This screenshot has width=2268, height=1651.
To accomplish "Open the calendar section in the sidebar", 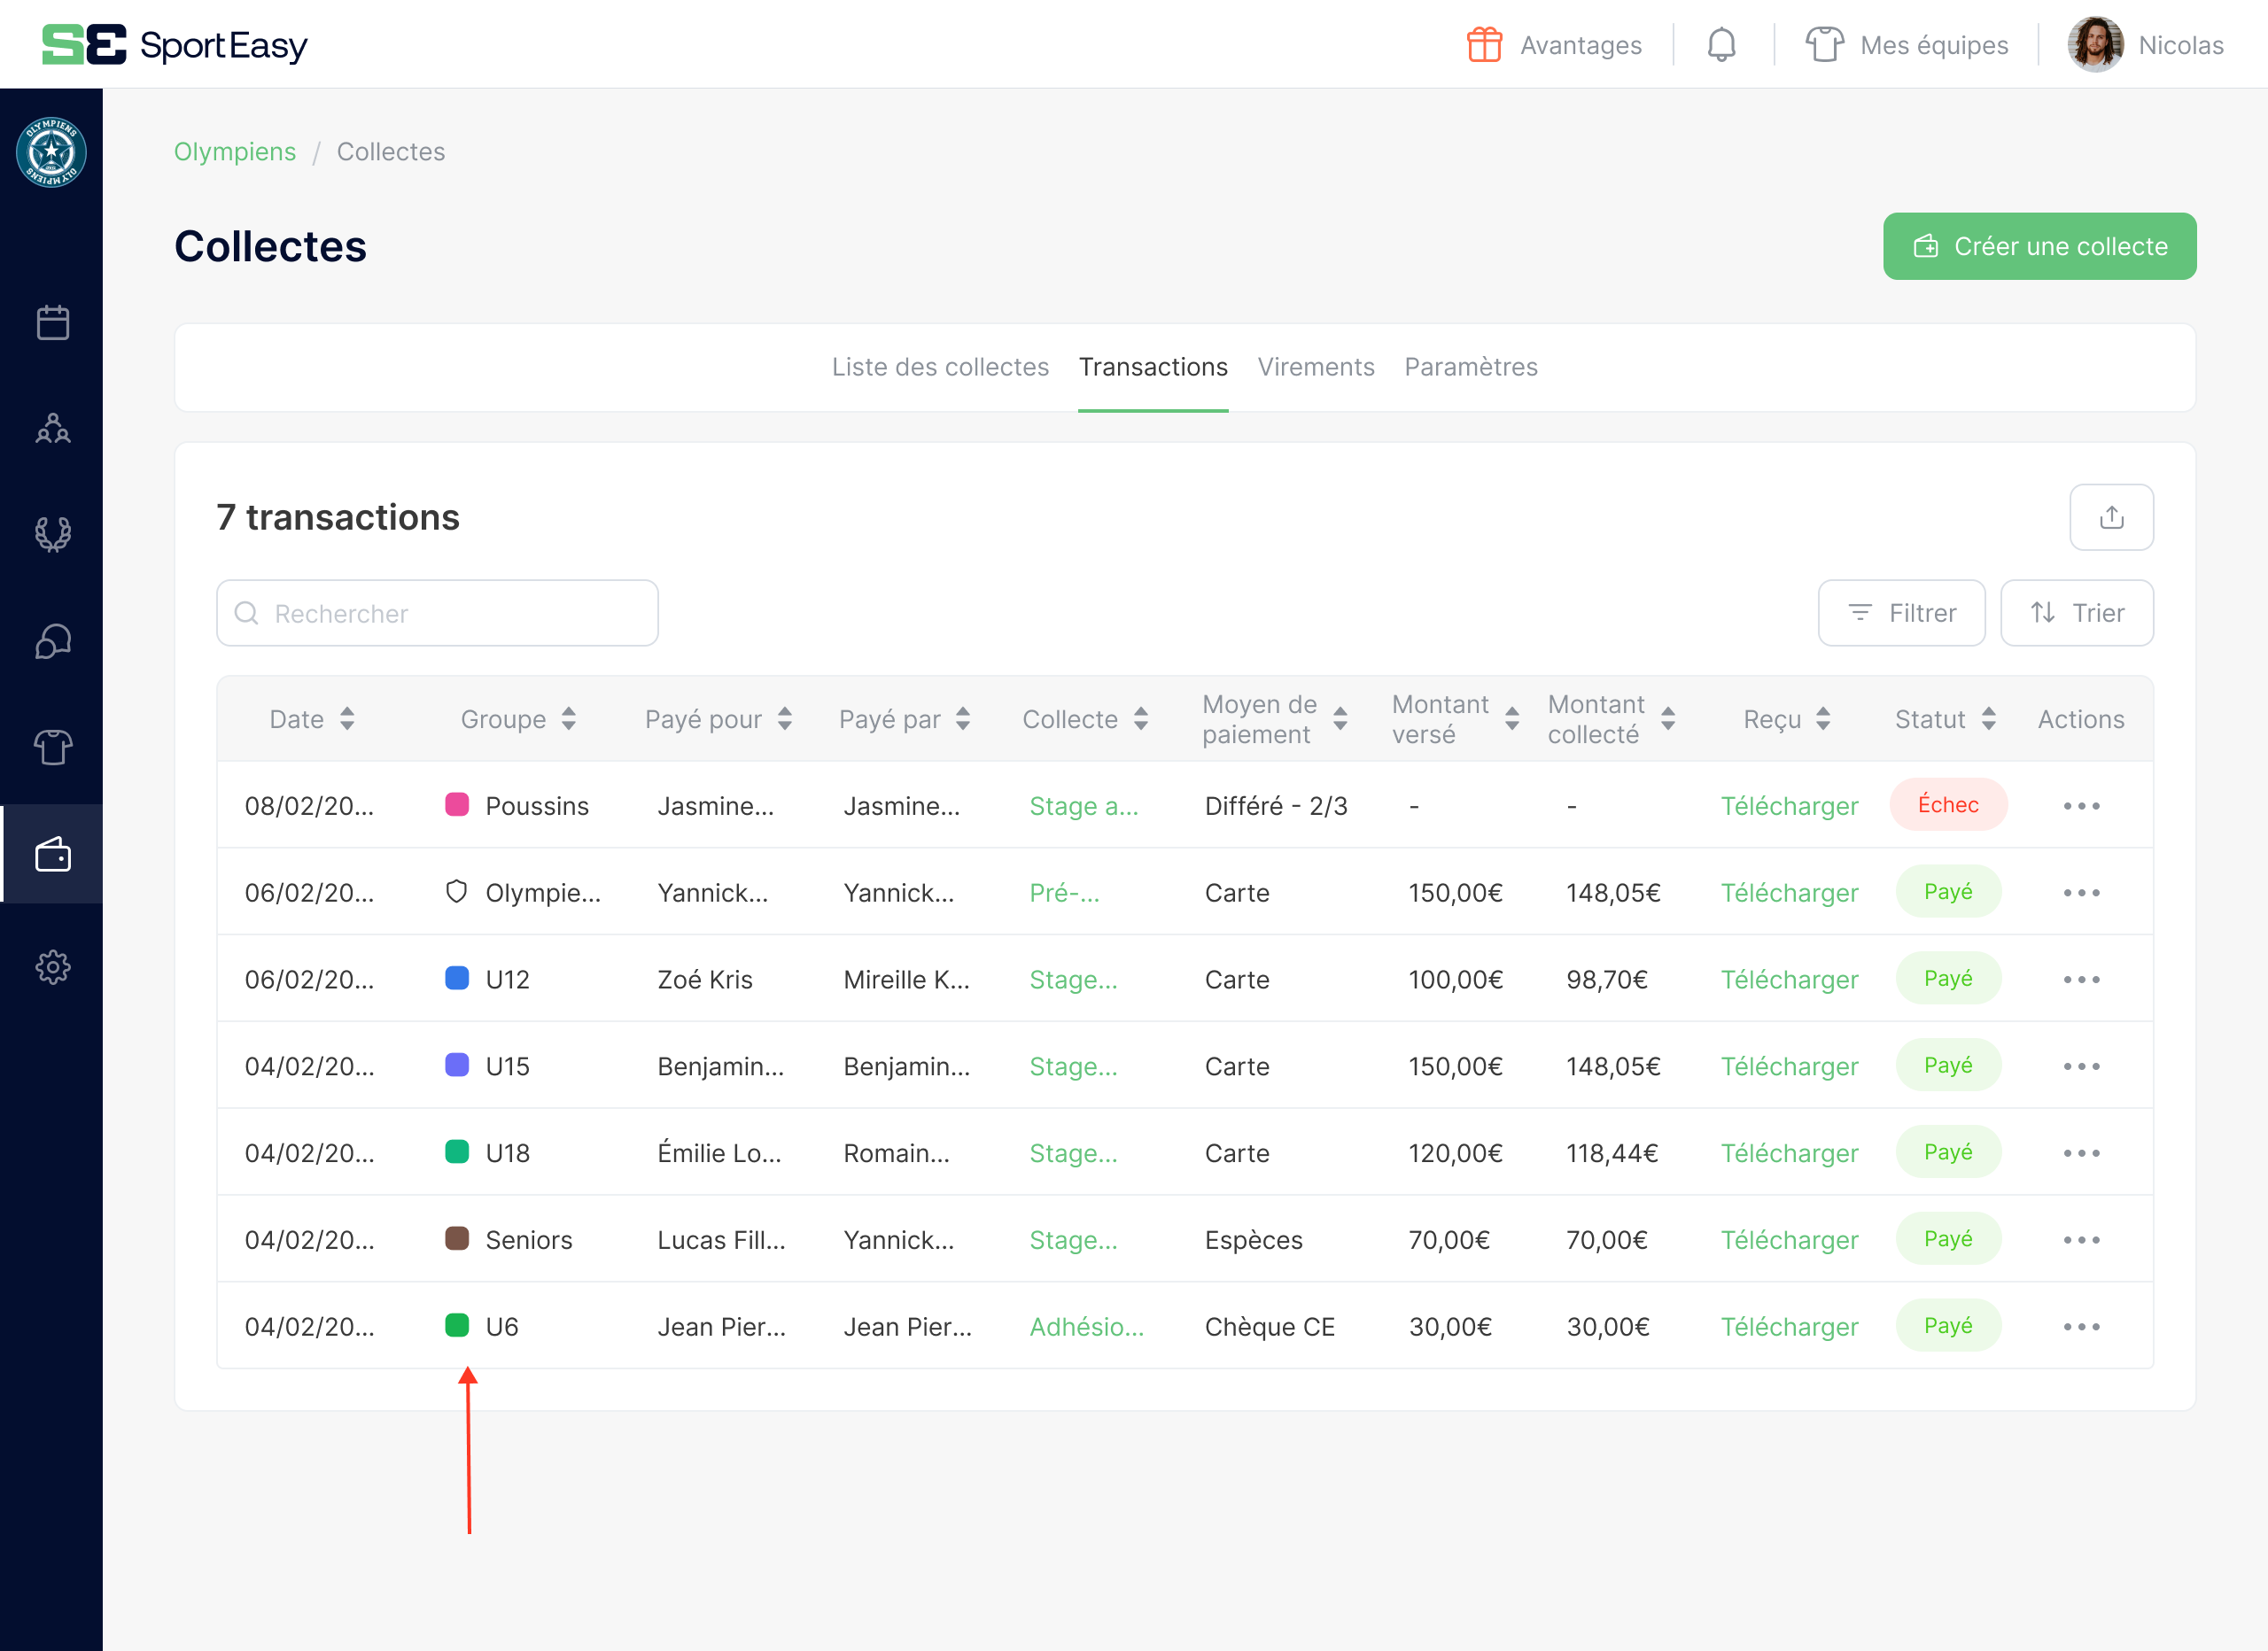I will coord(52,322).
